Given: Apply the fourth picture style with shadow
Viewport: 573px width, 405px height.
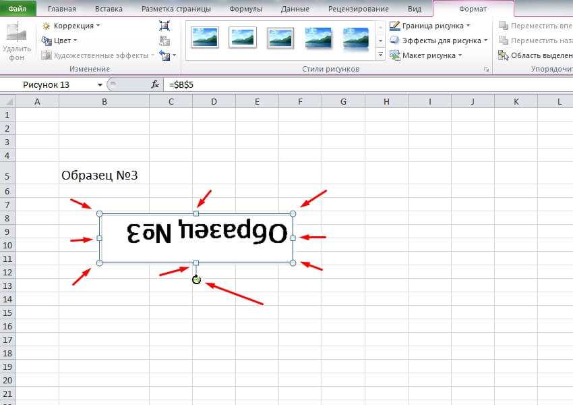Looking at the screenshot, I should pos(318,37).
